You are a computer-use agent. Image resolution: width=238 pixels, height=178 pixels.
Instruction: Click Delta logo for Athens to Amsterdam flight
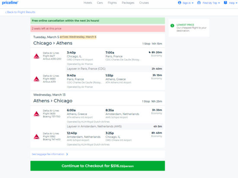tap(37, 114)
